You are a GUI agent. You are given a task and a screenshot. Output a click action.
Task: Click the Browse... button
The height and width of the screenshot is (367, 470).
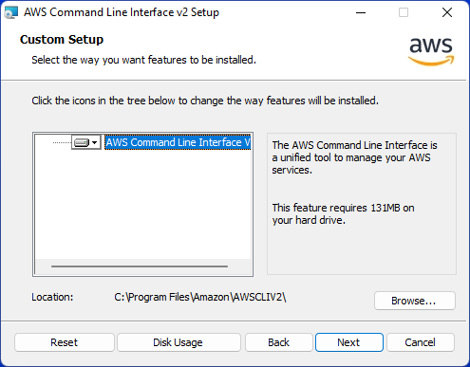click(x=415, y=301)
